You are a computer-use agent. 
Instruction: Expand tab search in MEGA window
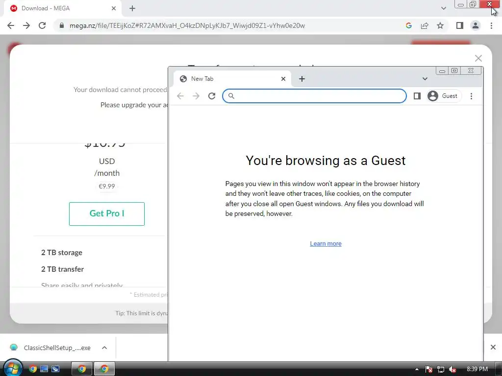click(443, 8)
